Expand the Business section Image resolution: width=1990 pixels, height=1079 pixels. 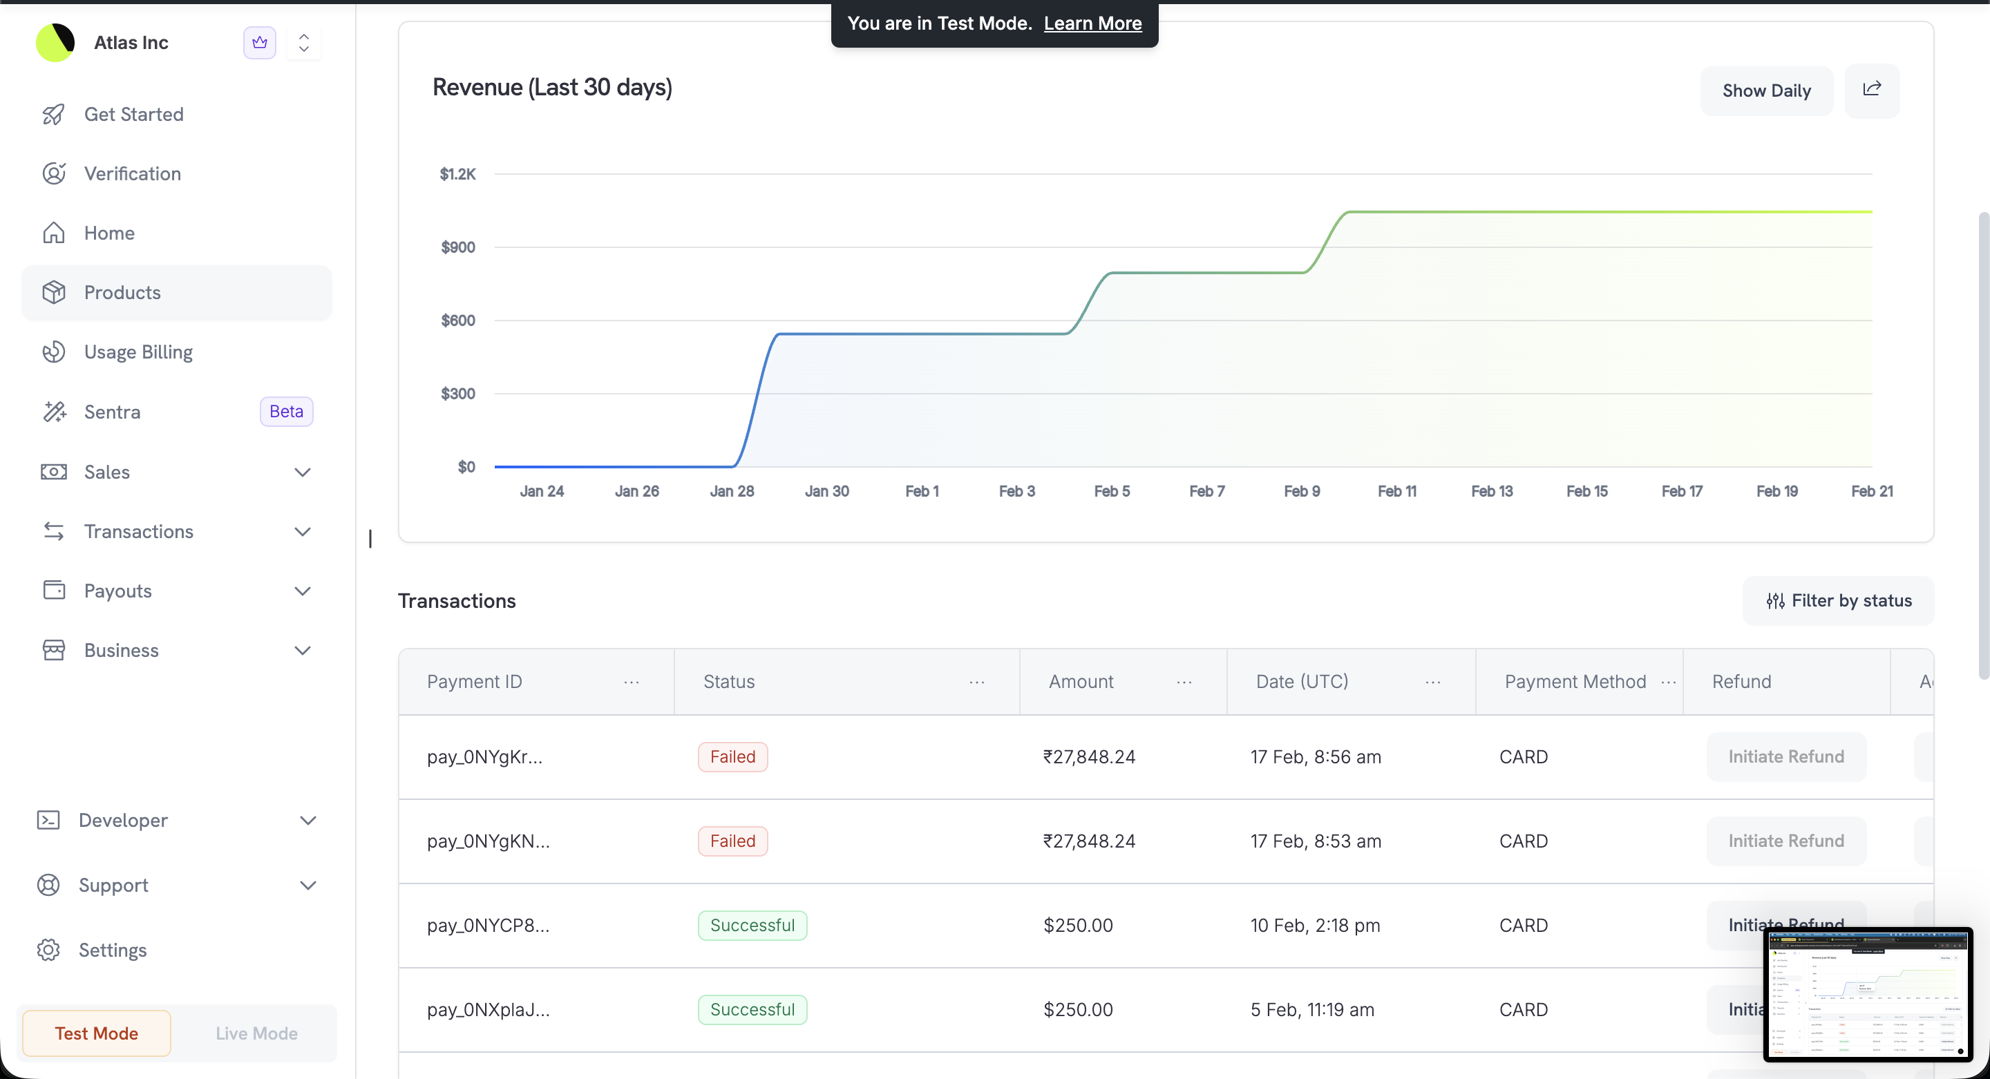[303, 649]
